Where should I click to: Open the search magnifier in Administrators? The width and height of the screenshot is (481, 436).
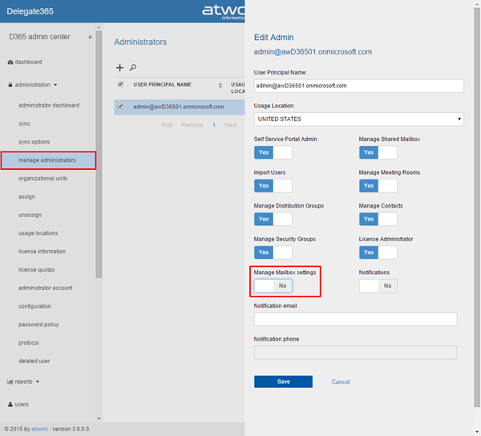click(x=133, y=67)
